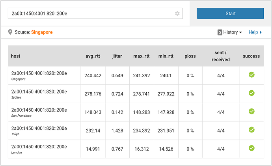Screen dimensions: 272x166
Task: Open the History dropdown
Action: (x=230, y=32)
